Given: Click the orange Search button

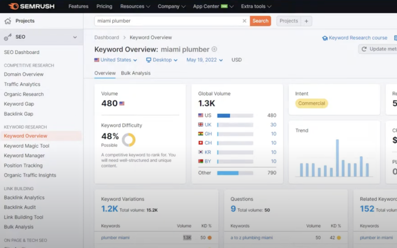Looking at the screenshot, I should click(x=260, y=21).
